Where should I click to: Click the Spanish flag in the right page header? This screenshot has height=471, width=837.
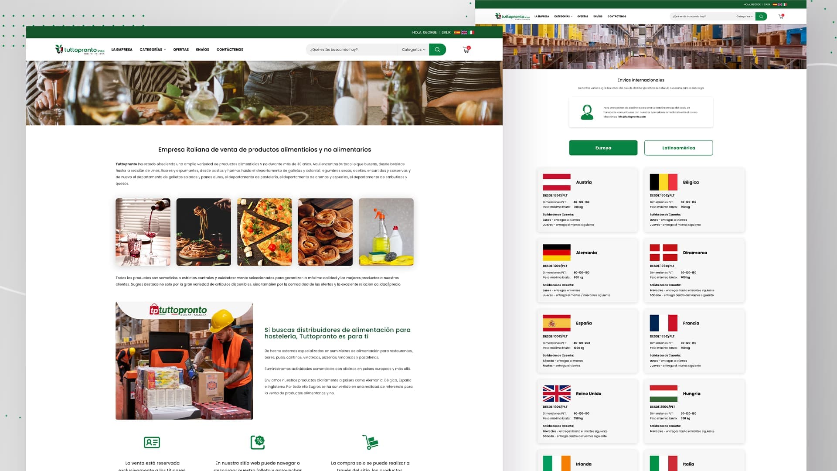click(x=775, y=4)
